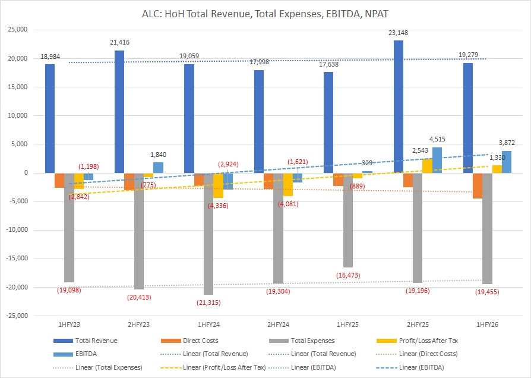Click the Linear (Direct Costs) legend entry
Viewport: 531px width, 378px height.
pos(416,354)
